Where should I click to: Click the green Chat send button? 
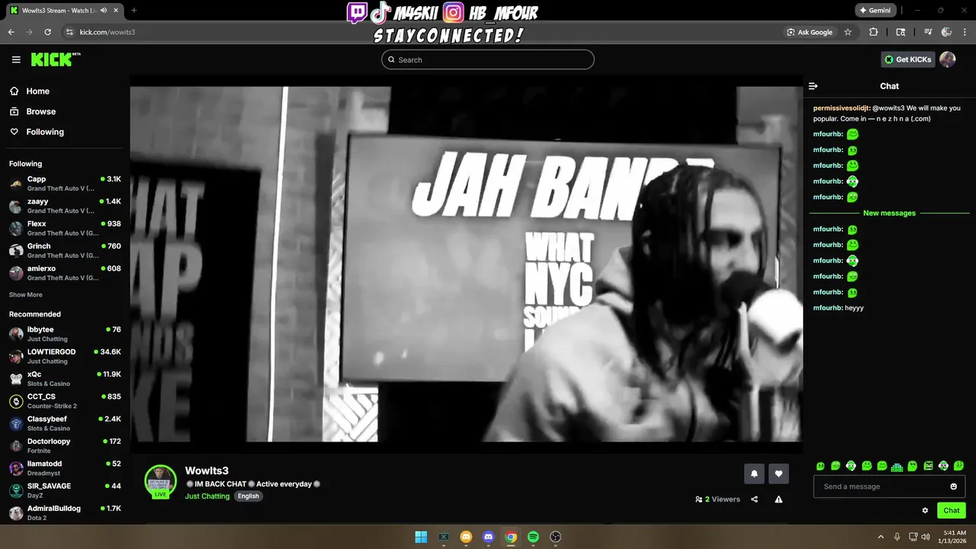pyautogui.click(x=952, y=511)
